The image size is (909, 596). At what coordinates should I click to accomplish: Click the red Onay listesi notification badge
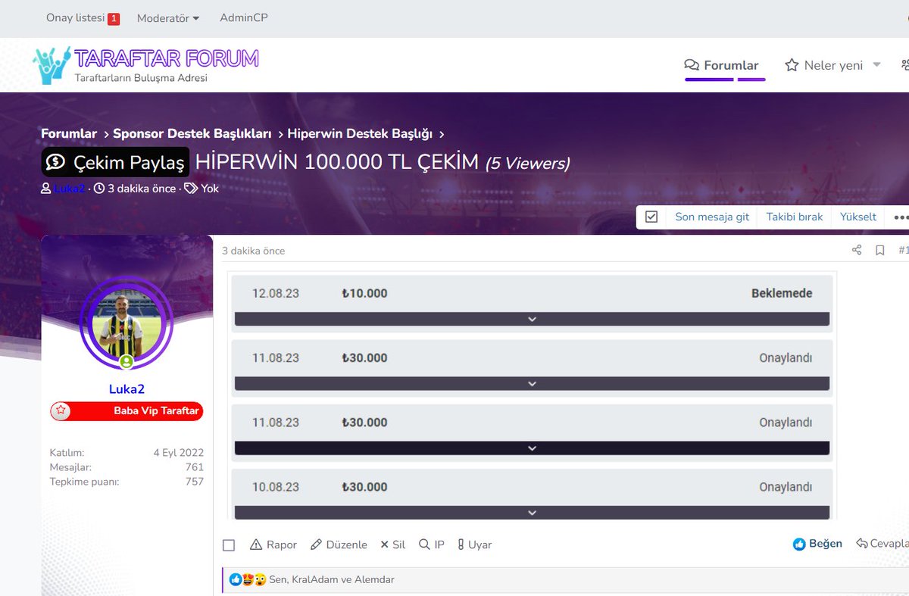(x=114, y=19)
